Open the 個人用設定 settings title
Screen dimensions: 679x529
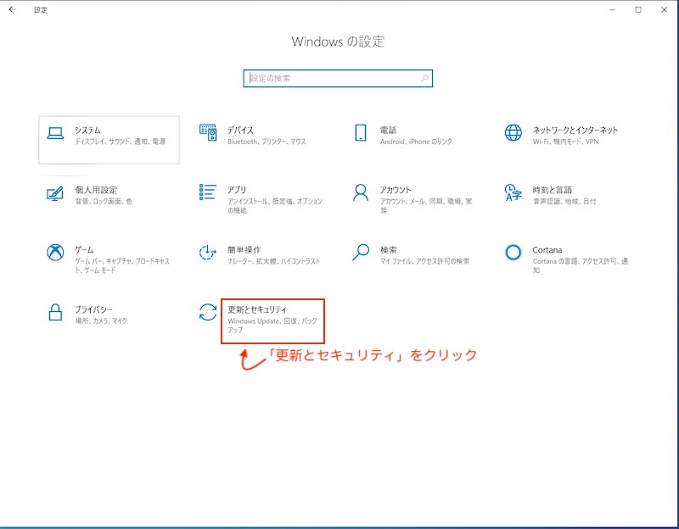[96, 190]
